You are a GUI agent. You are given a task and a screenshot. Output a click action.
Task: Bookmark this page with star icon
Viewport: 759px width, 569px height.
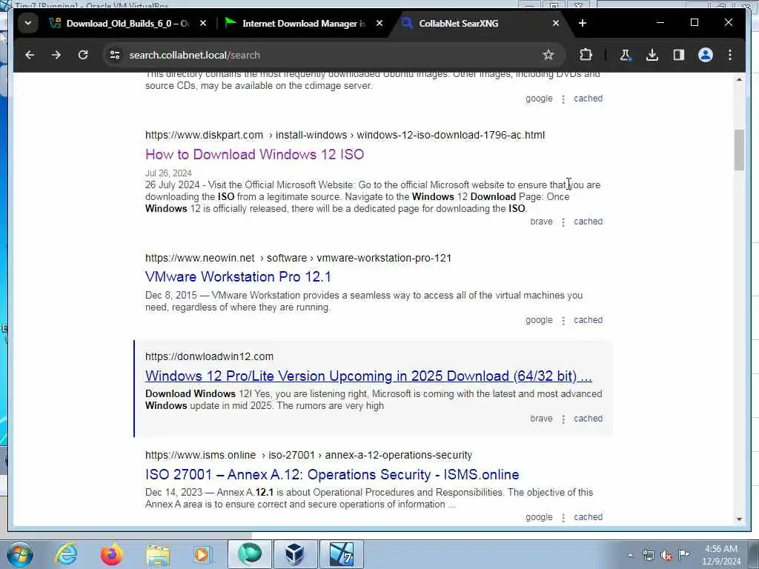(x=548, y=55)
